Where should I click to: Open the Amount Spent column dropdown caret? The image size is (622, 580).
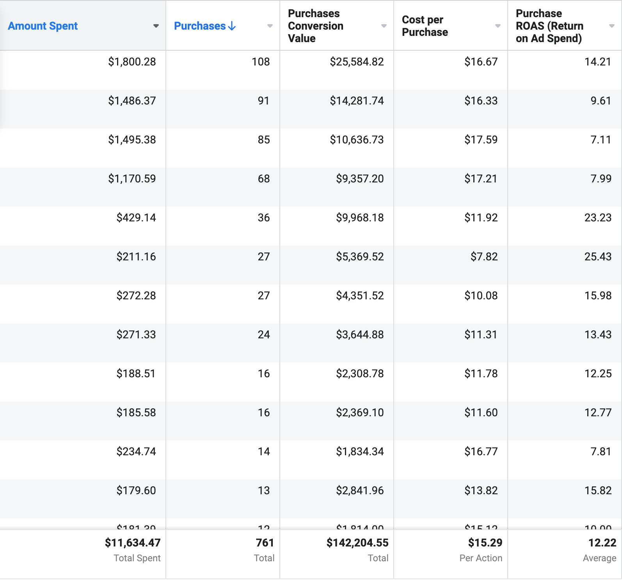tap(156, 26)
